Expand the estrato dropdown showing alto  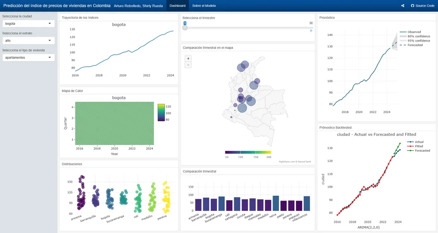28,40
